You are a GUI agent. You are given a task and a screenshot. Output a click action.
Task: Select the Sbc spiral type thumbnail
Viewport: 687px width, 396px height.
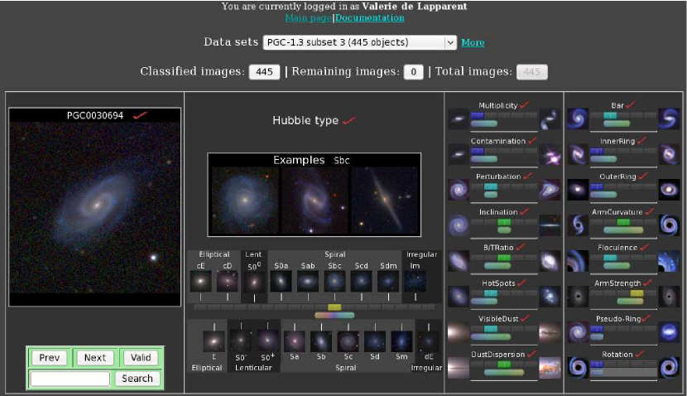pyautogui.click(x=334, y=281)
